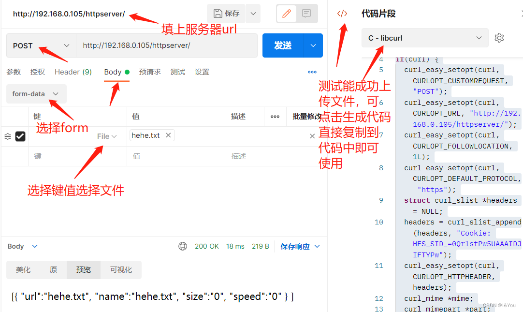Click code line curl_mime *mime;
The image size is (523, 312).
438,298
